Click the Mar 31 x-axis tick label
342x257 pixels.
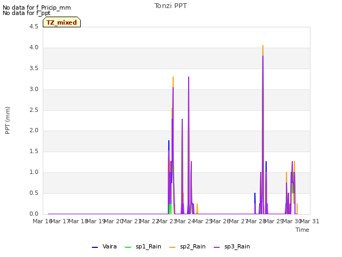[x=310, y=221]
